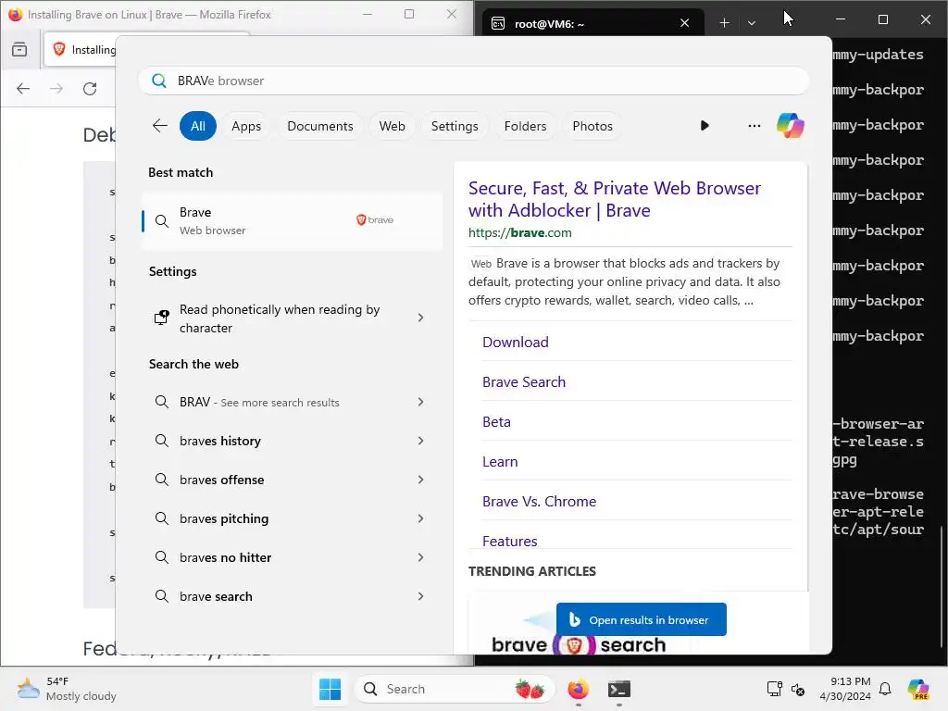The height and width of the screenshot is (711, 948).
Task: Expand braves pitching suggestion chevron
Action: click(x=421, y=518)
